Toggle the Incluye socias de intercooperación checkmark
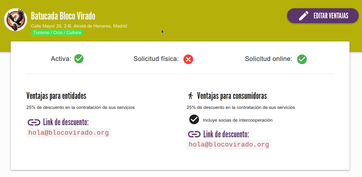This screenshot has height=177, width=362. click(x=194, y=120)
